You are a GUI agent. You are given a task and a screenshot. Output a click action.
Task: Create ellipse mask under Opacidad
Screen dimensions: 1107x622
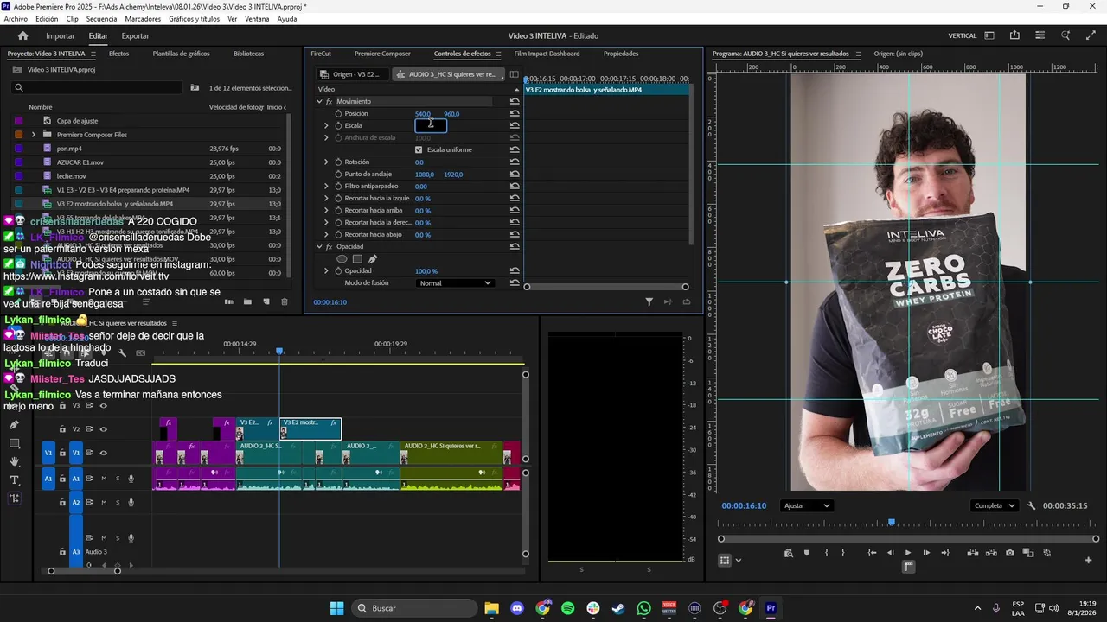pos(342,258)
